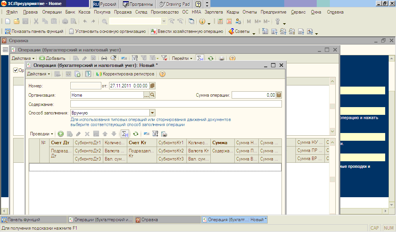Click the Счет Дт column header

click(61, 143)
